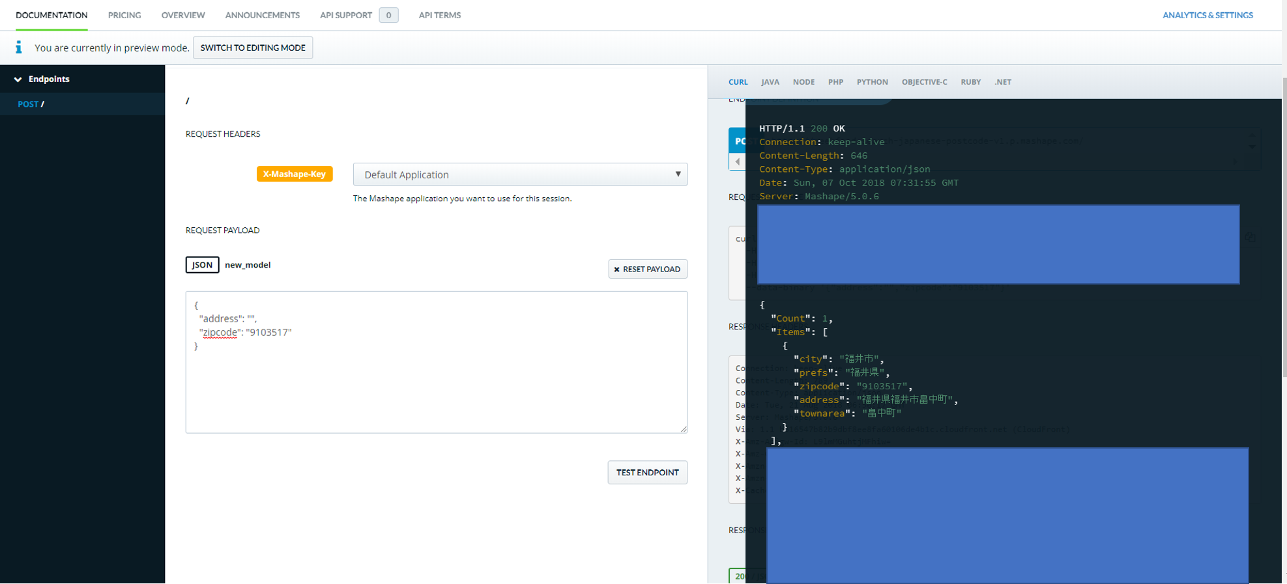
Task: Click the blue info icon in preview bar
Action: 19,48
